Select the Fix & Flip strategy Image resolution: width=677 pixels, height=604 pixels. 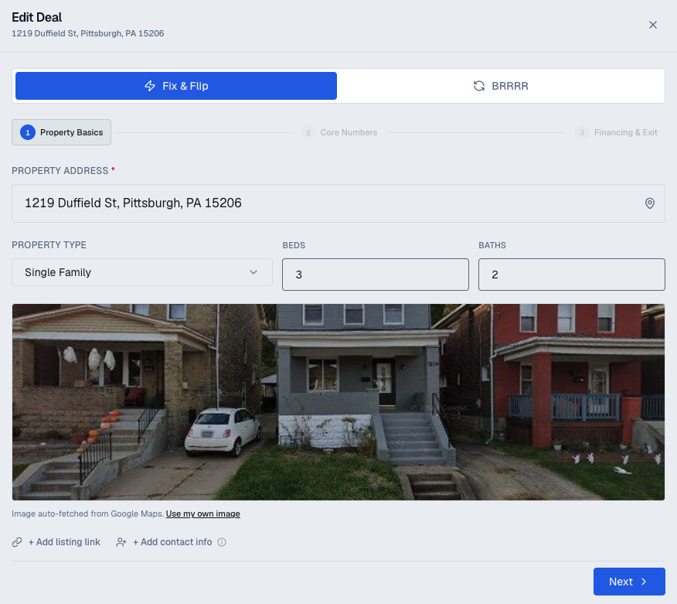pos(176,86)
